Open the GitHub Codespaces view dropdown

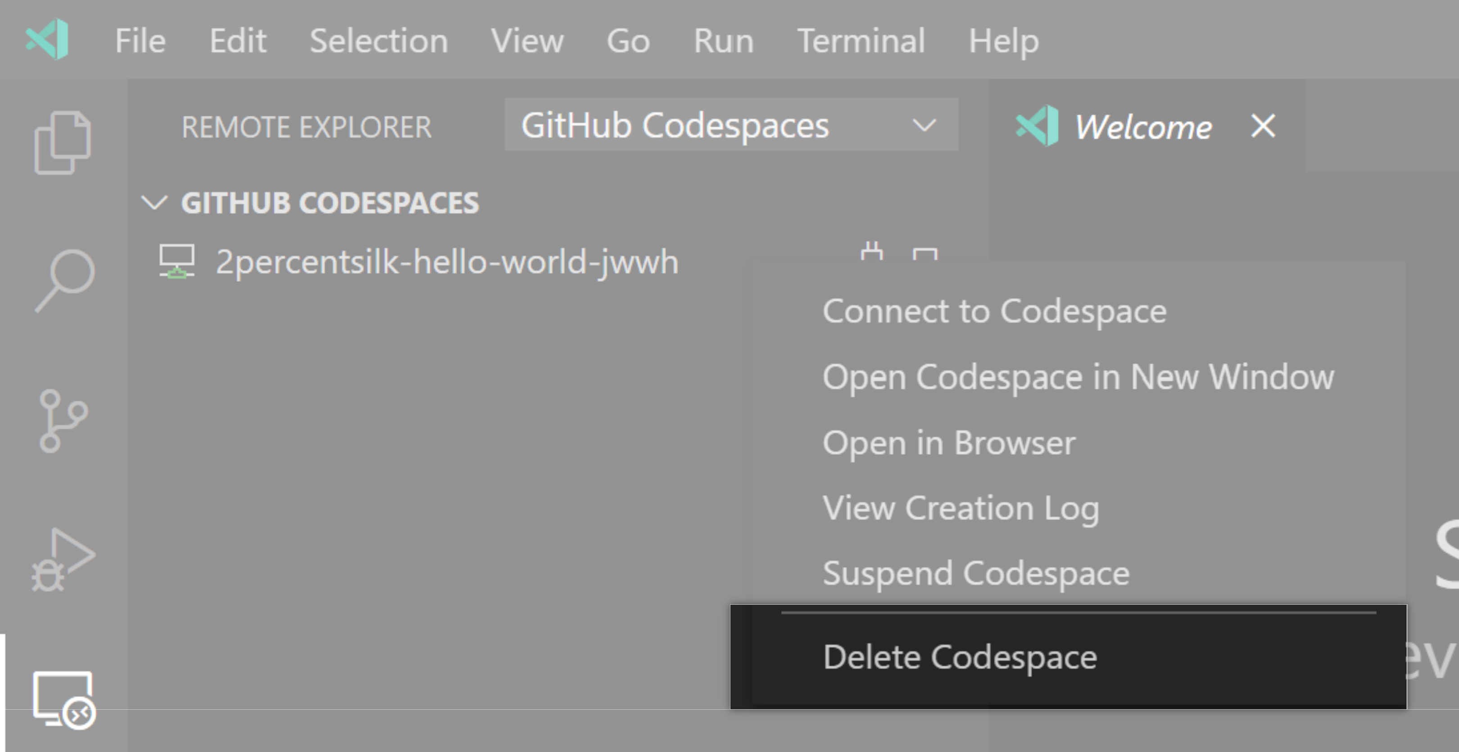pyautogui.click(x=923, y=125)
